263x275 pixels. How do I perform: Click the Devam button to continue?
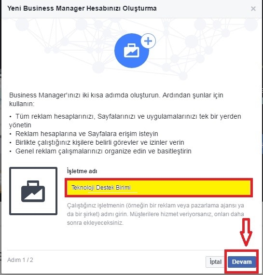coord(242,262)
